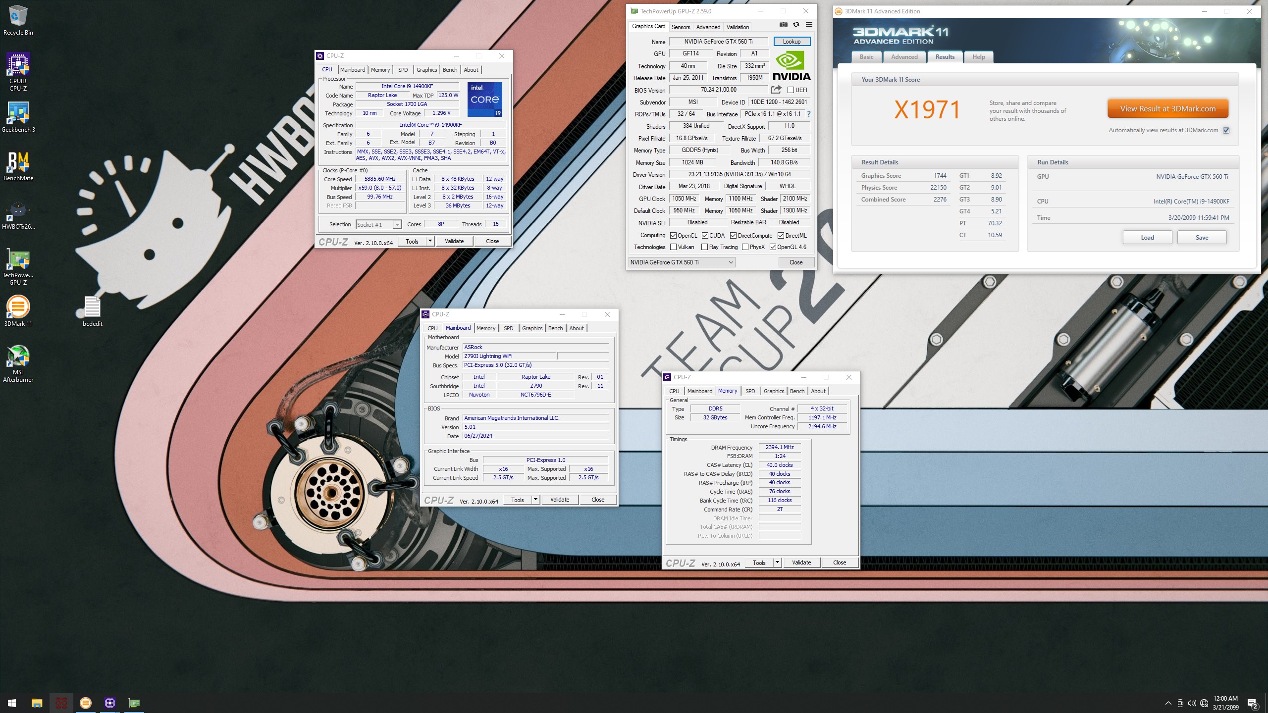Open the GPU selection dropdown in GPU-Z

pos(682,262)
